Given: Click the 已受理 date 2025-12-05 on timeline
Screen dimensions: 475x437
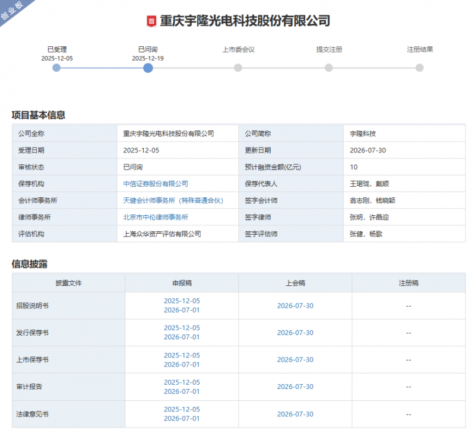Looking at the screenshot, I should coord(57,58).
